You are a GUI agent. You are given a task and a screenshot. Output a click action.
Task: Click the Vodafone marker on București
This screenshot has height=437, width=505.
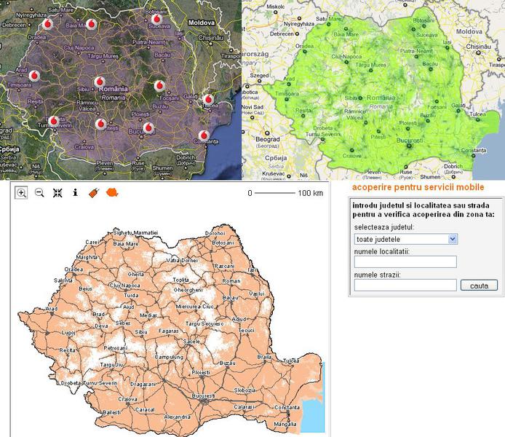[149, 127]
